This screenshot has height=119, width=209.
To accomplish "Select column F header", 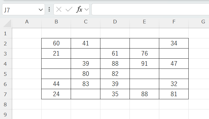I will pos(174,22).
